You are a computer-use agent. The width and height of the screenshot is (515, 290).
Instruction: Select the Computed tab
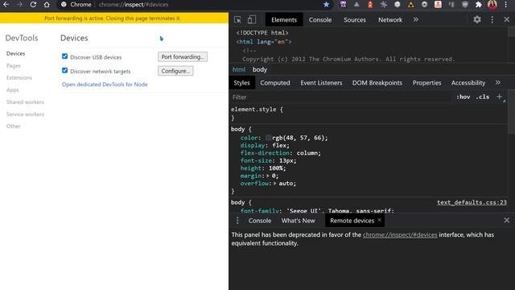(275, 83)
